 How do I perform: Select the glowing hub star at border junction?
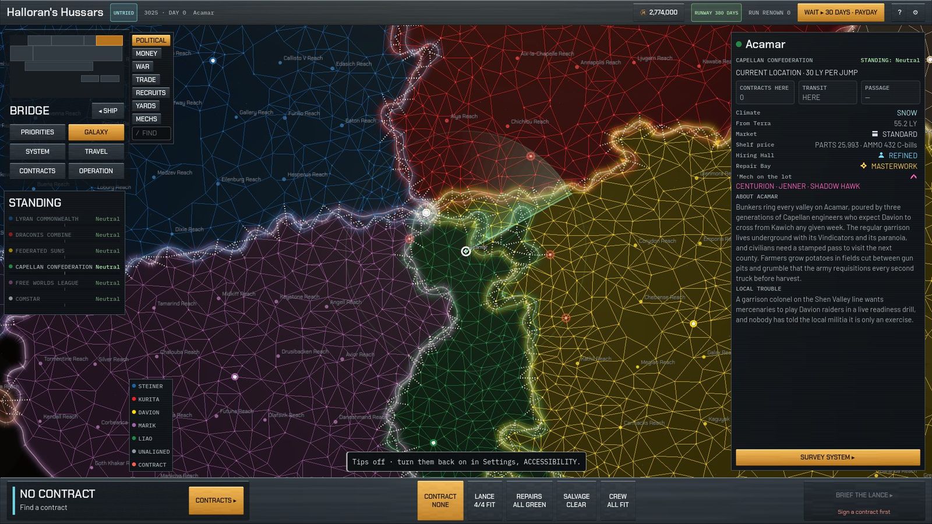tap(426, 213)
